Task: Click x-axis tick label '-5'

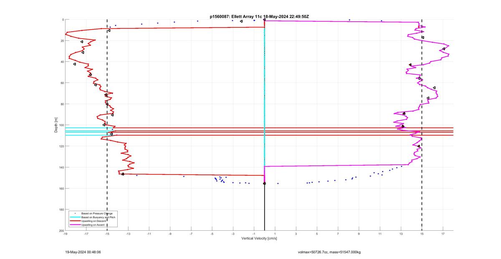Action: point(212,234)
